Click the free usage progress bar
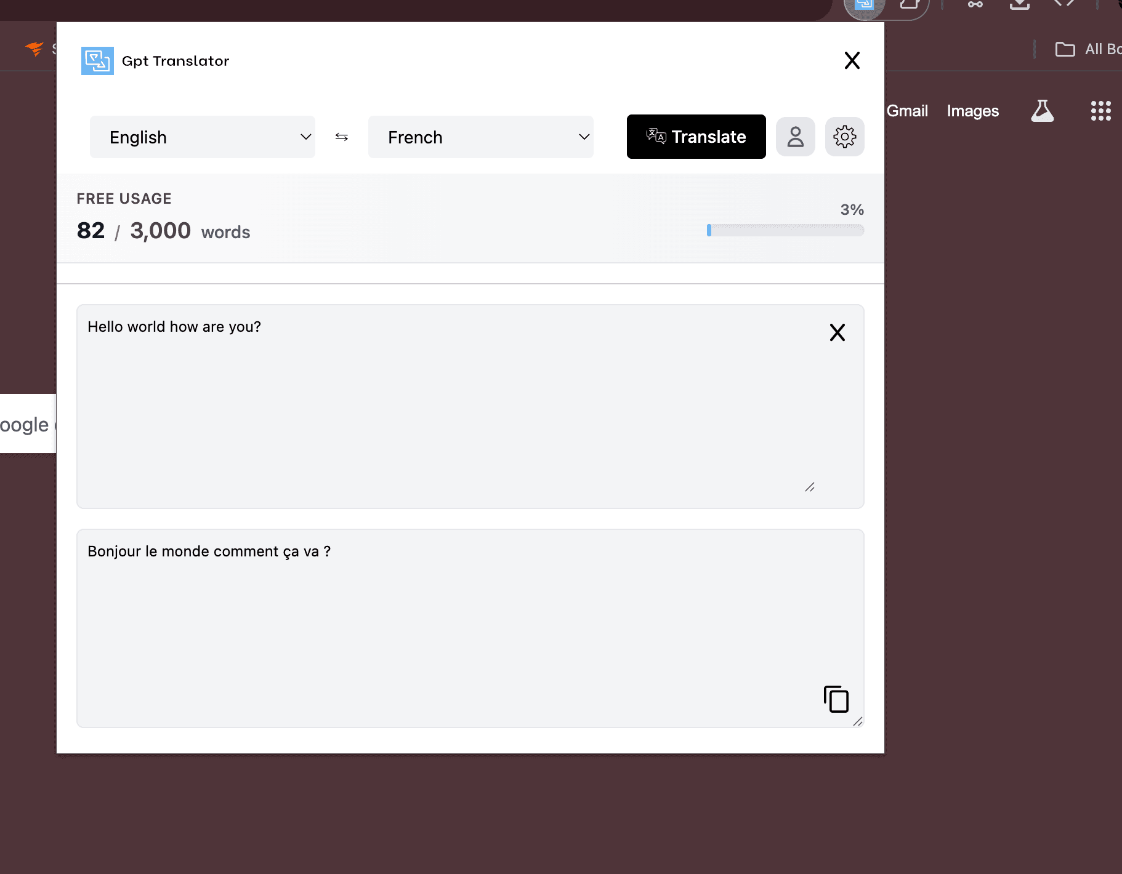Image resolution: width=1122 pixels, height=874 pixels. click(785, 230)
